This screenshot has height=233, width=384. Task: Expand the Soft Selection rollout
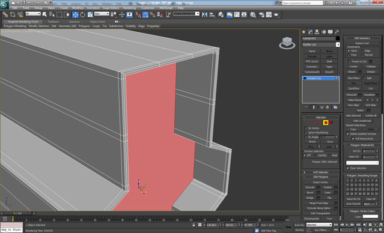(320, 172)
